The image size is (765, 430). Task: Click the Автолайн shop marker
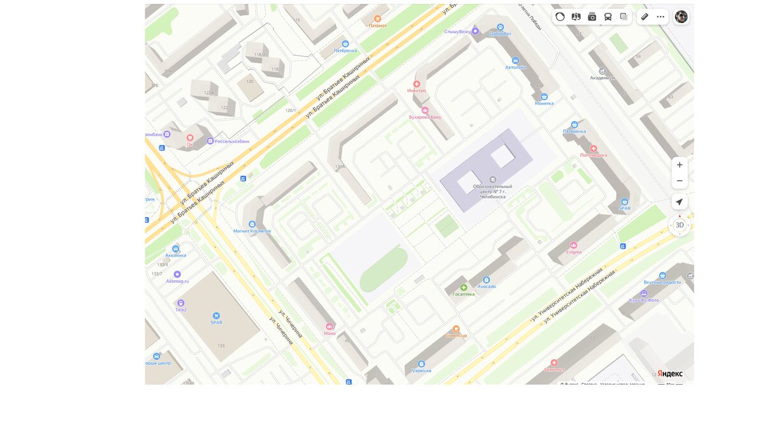pos(516,61)
